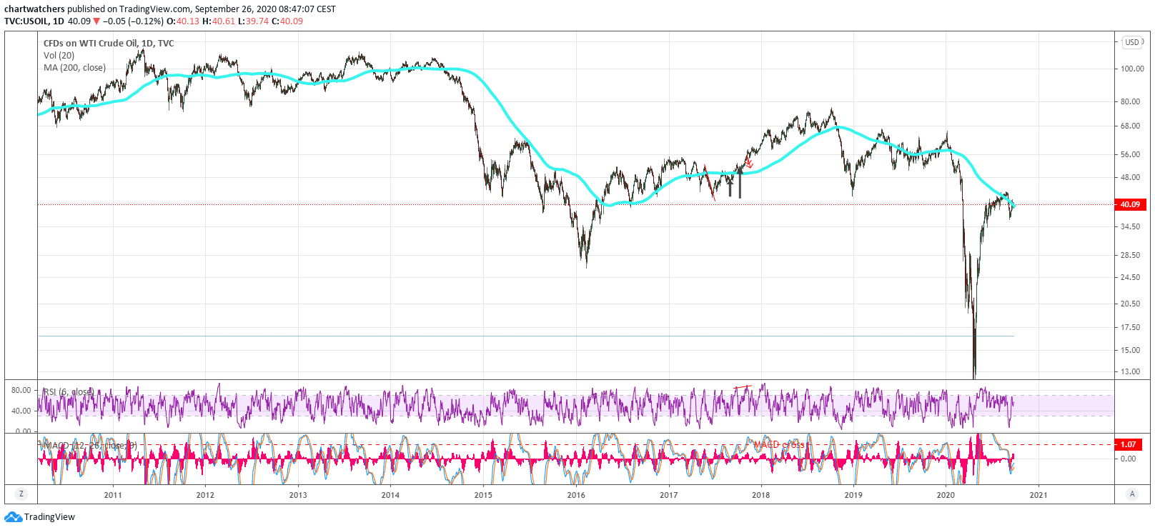Click the 48.00 price axis label

(x=1130, y=178)
